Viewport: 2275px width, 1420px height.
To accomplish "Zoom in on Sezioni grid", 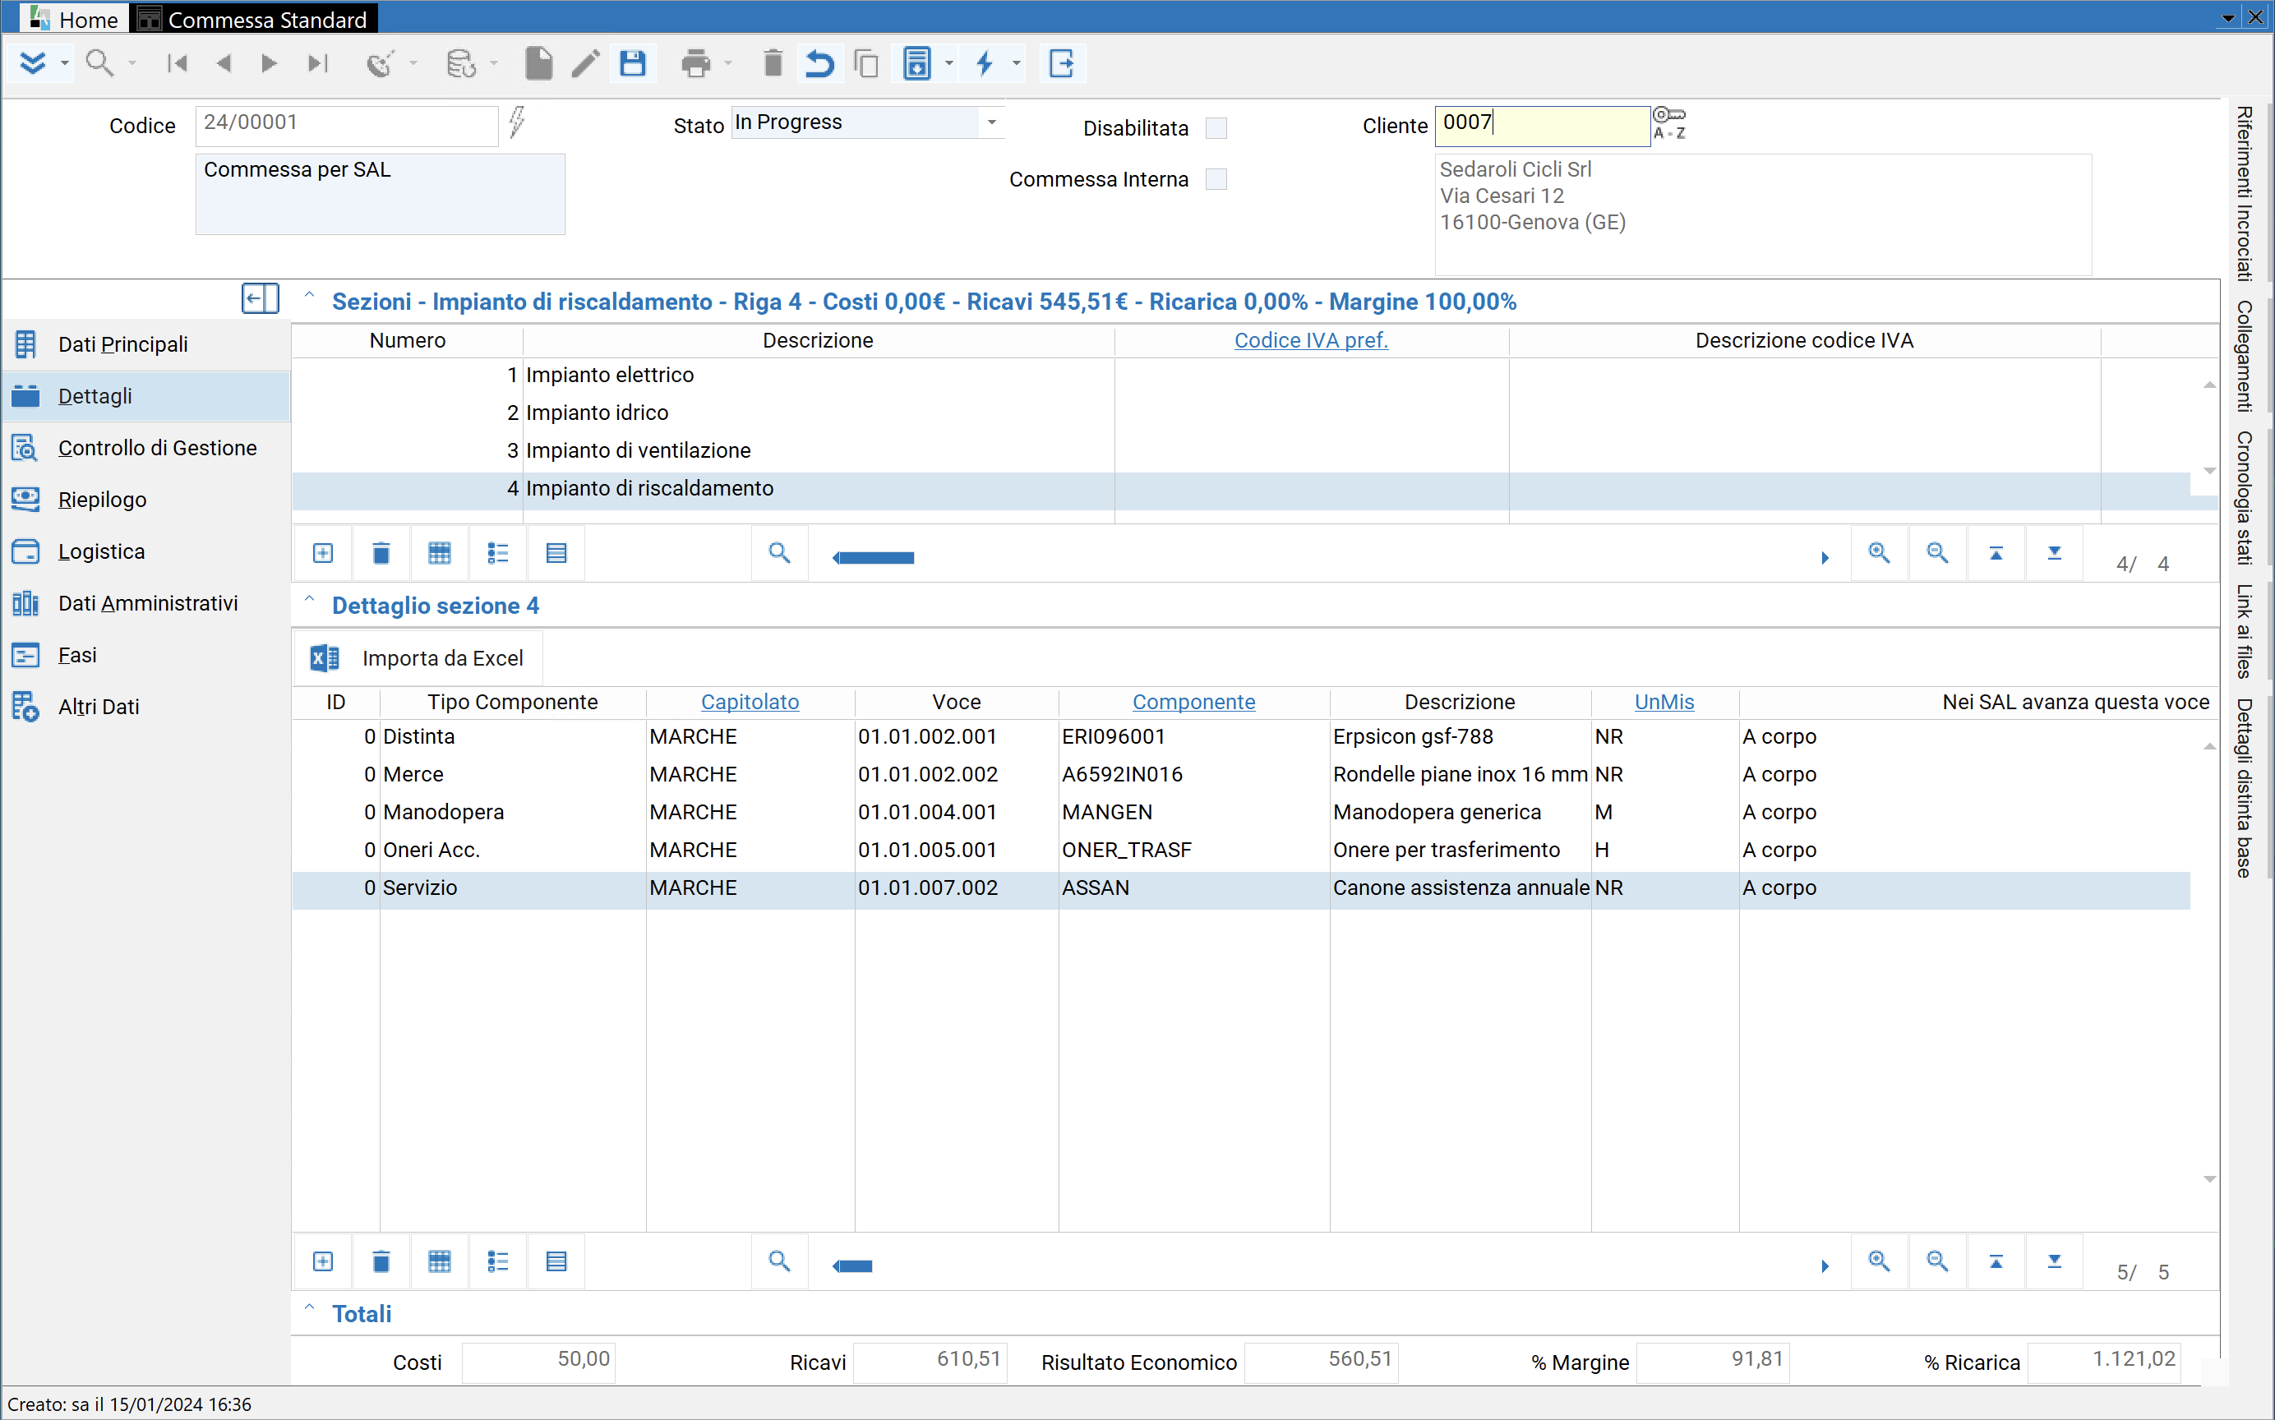I will click(x=1879, y=553).
